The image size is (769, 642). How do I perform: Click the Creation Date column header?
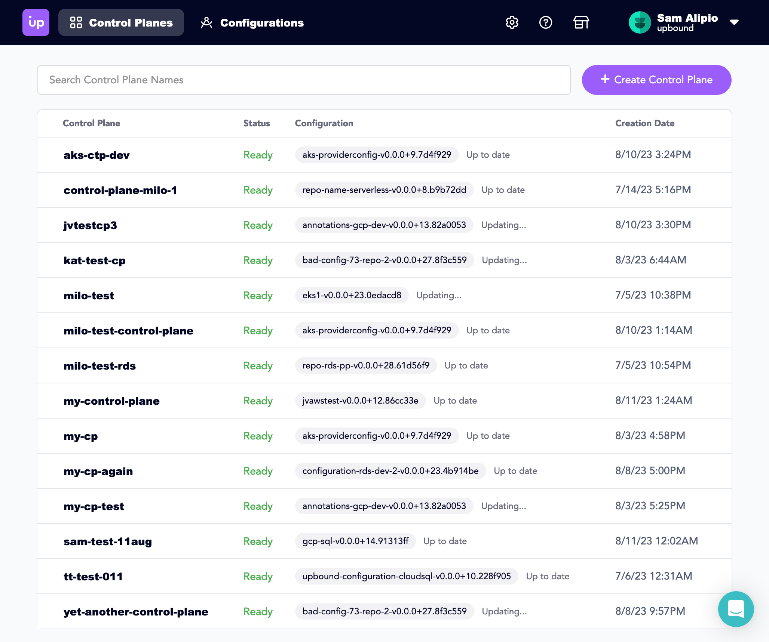644,123
